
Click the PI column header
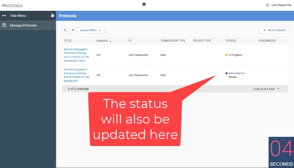coord(130,41)
